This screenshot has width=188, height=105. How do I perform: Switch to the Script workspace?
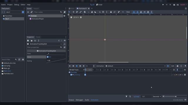tap(99, 5)
